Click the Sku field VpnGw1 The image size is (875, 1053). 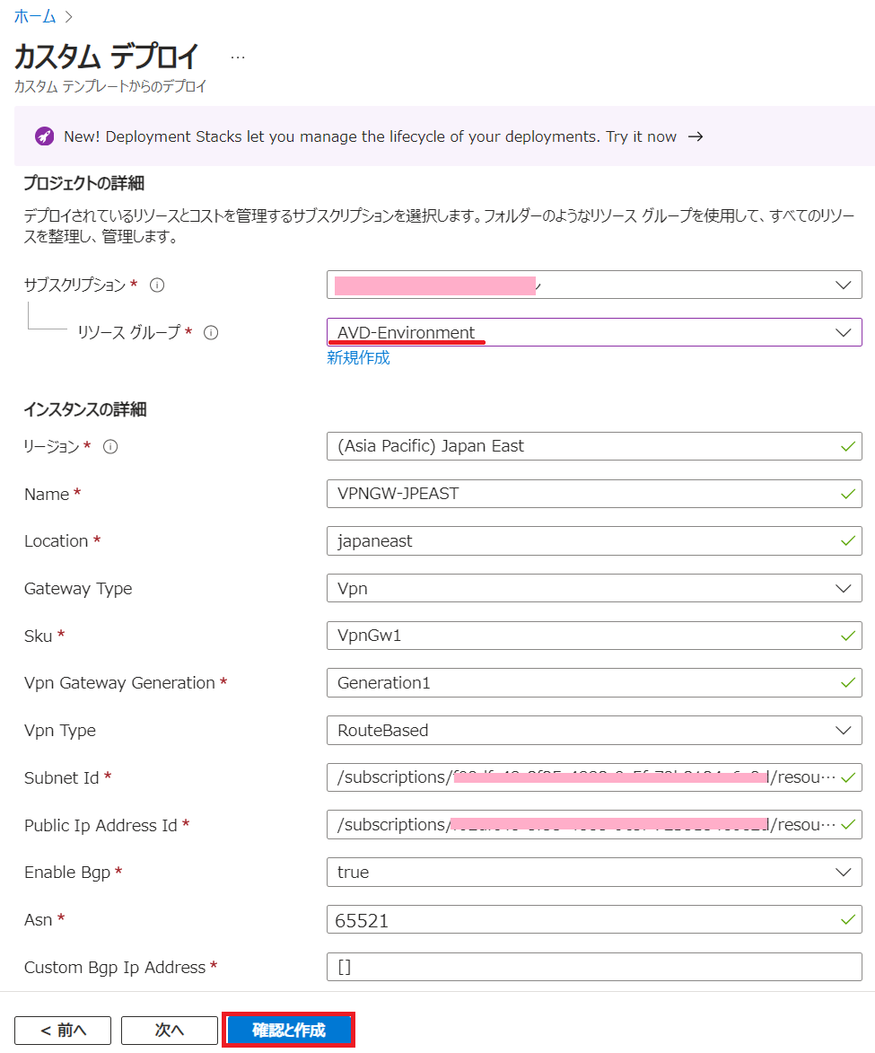tap(594, 636)
